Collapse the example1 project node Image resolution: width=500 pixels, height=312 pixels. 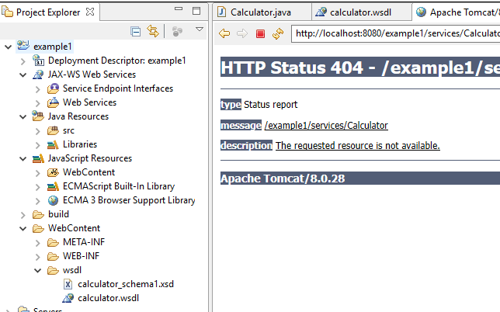point(8,47)
